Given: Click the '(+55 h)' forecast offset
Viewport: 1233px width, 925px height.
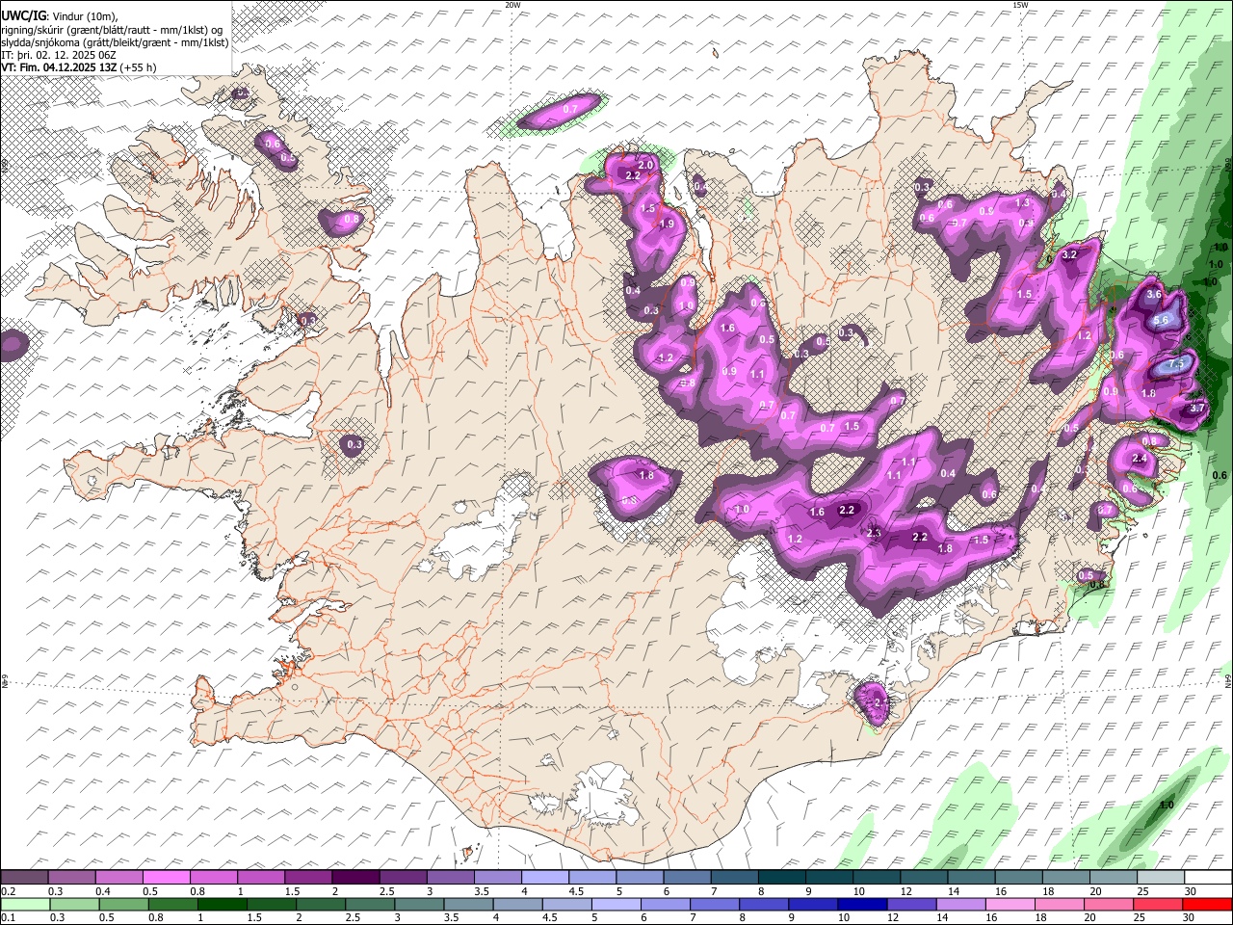Looking at the screenshot, I should [139, 67].
